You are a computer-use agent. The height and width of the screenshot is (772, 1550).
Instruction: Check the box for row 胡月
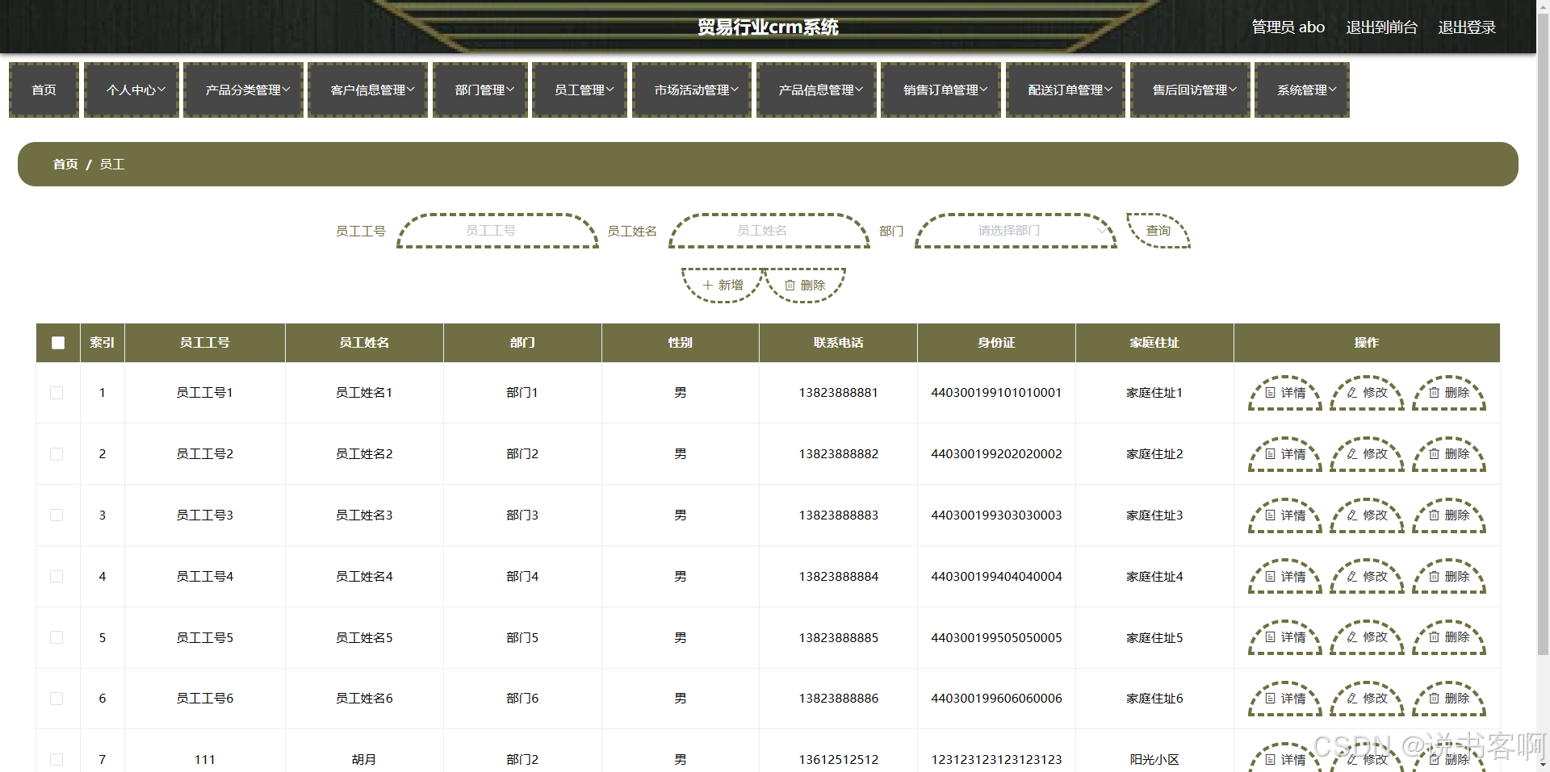pyautogui.click(x=57, y=760)
